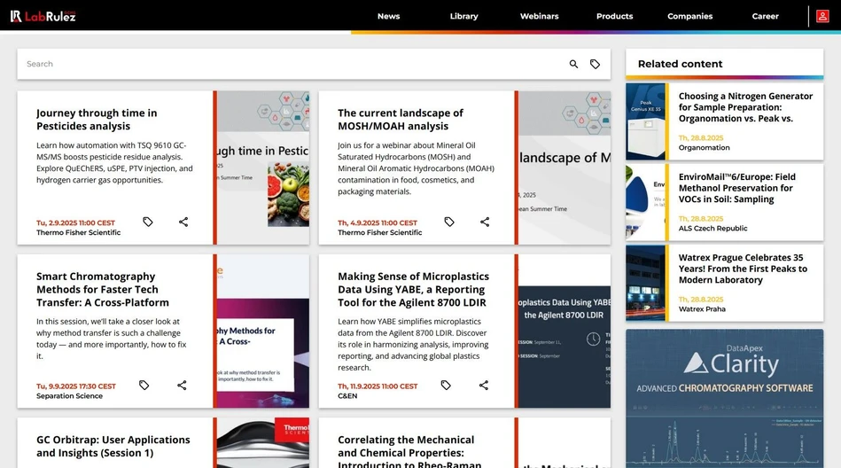Image resolution: width=841 pixels, height=468 pixels.
Task: Open tag filter icon in search bar
Action: tap(595, 64)
